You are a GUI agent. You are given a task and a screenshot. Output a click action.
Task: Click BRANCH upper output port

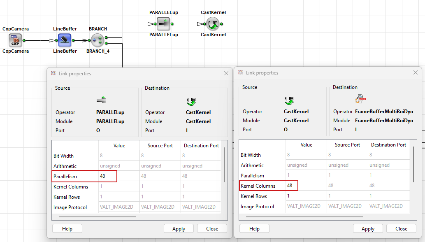point(106,37)
